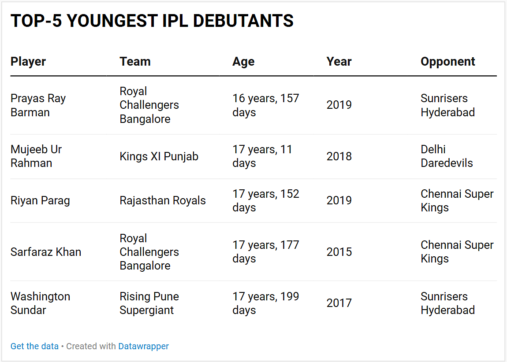
Task: Click the 'Get the data' link
Action: point(34,346)
